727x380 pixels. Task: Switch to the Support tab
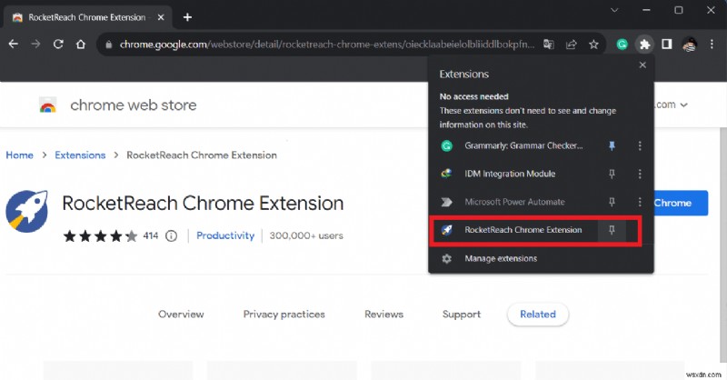tap(462, 315)
